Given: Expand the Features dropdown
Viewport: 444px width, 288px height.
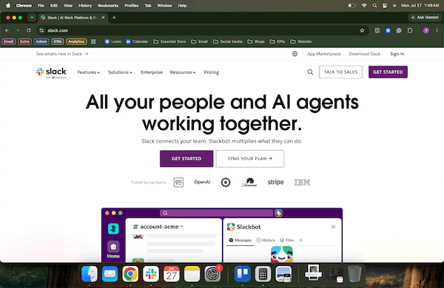Looking at the screenshot, I should click(89, 72).
